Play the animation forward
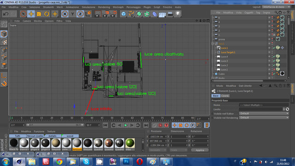Image resolution: width=295 pixels, height=166 pixels. 126,125
